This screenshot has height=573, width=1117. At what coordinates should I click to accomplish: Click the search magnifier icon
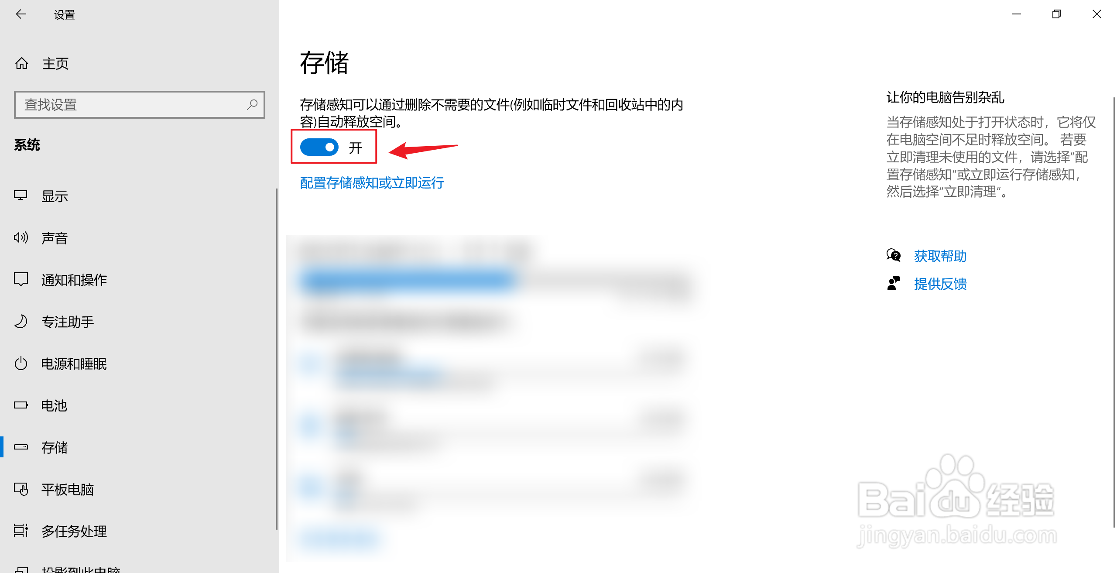click(x=252, y=105)
